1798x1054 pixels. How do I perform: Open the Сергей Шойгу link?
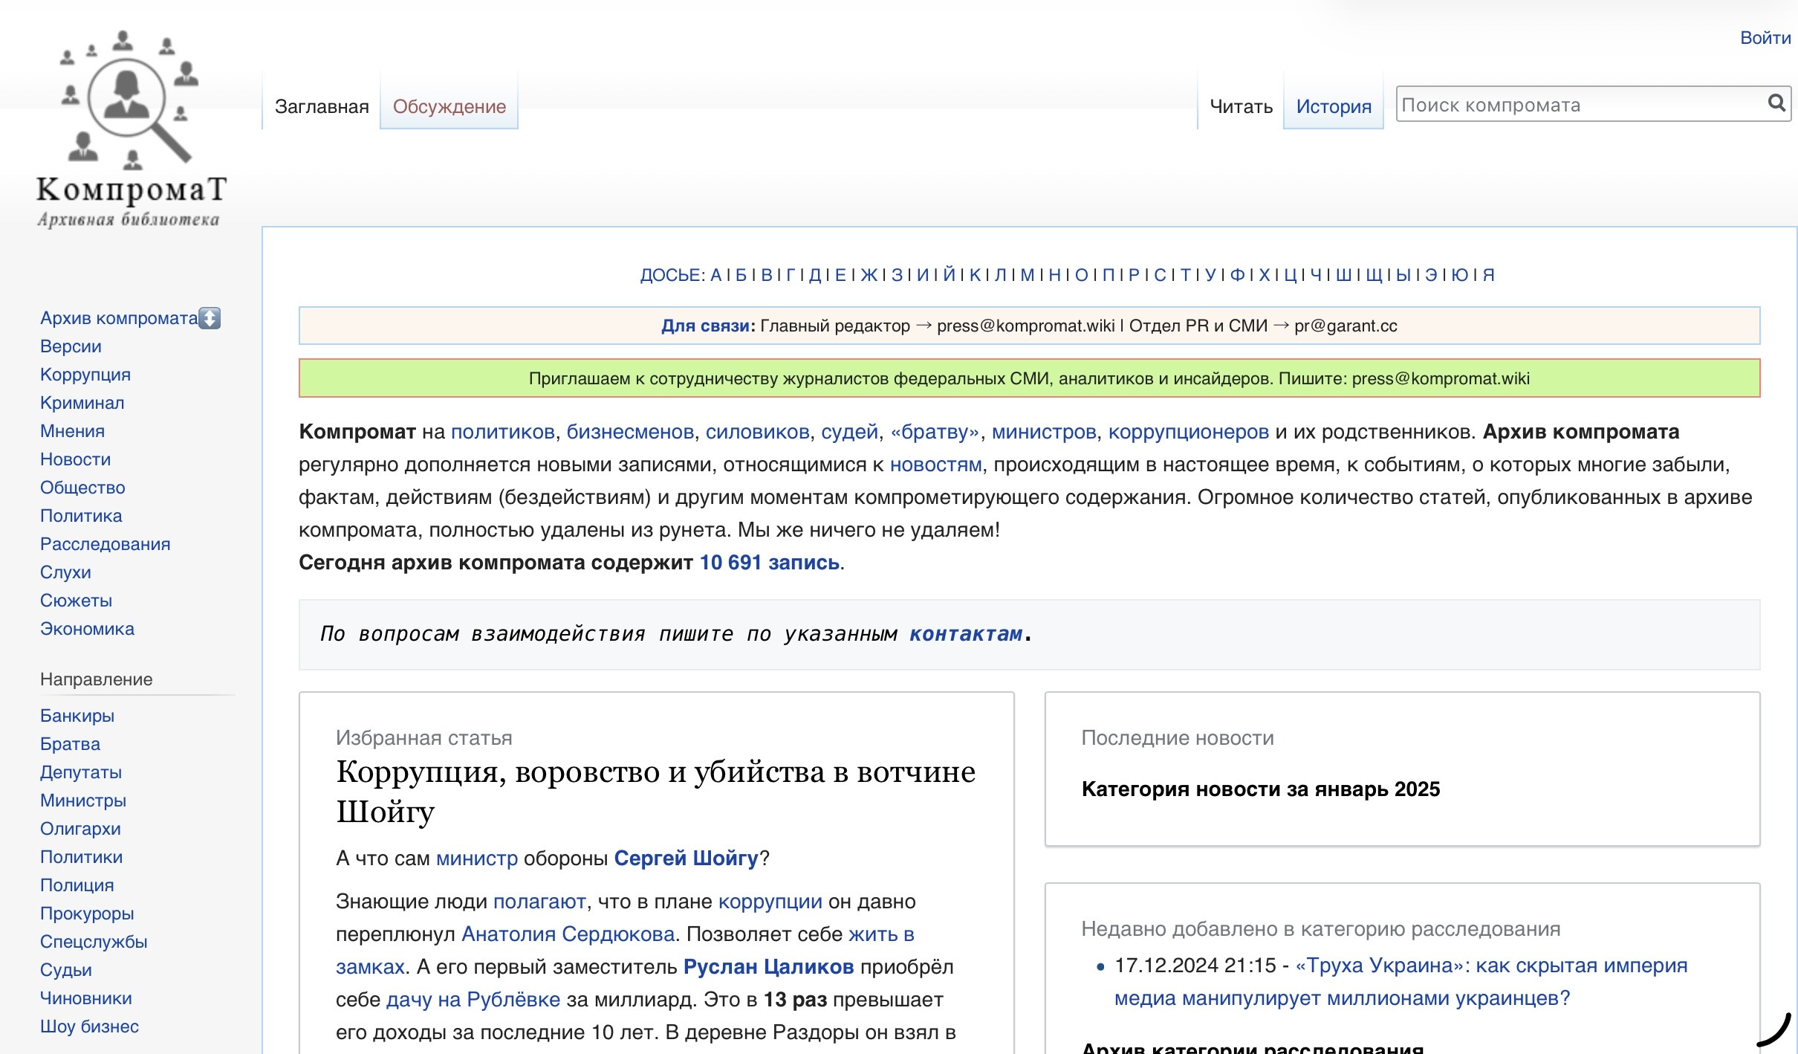tap(686, 859)
